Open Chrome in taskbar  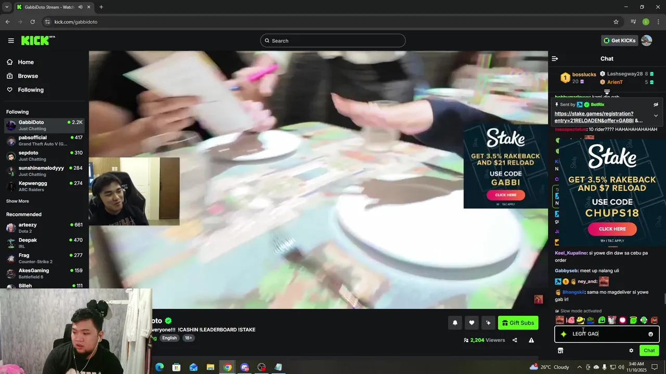227,367
